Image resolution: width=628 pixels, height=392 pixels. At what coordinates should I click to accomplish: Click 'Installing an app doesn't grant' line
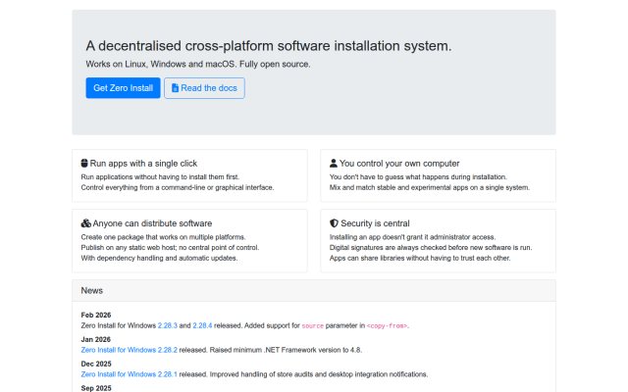click(412, 237)
